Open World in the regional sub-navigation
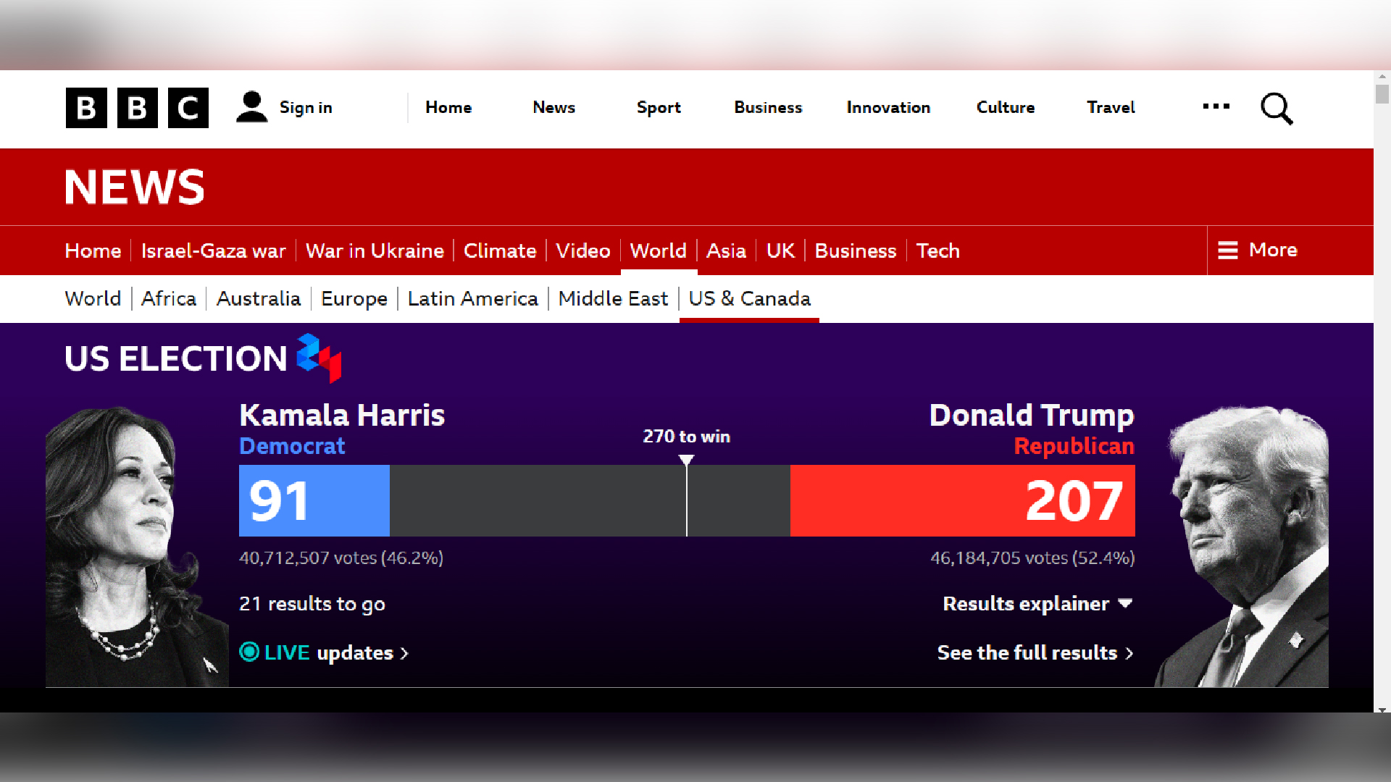This screenshot has height=782, width=1391. [x=93, y=298]
